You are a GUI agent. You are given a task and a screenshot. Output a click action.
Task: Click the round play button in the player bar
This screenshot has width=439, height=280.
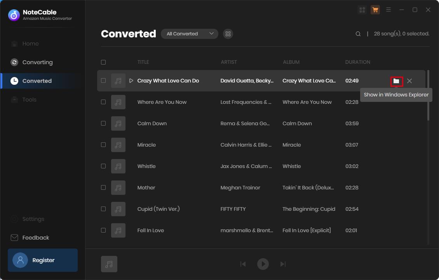coord(263,264)
